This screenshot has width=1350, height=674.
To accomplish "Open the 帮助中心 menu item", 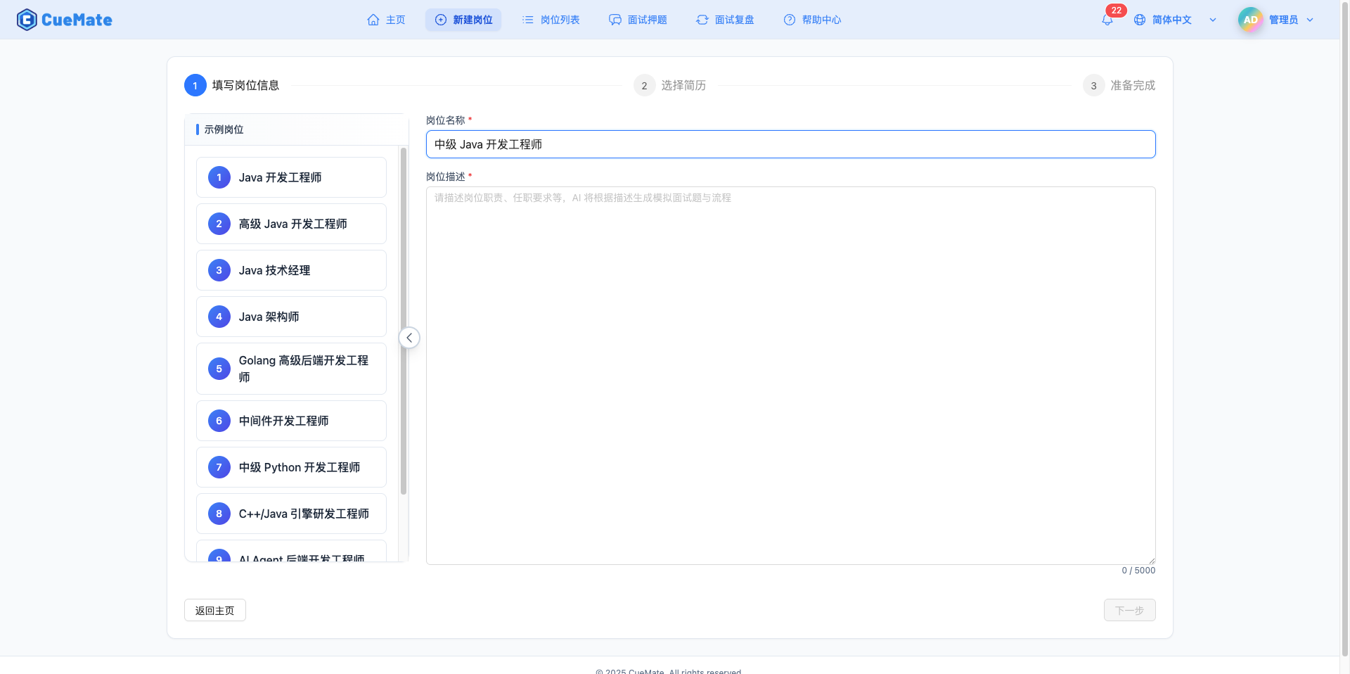I will point(812,20).
